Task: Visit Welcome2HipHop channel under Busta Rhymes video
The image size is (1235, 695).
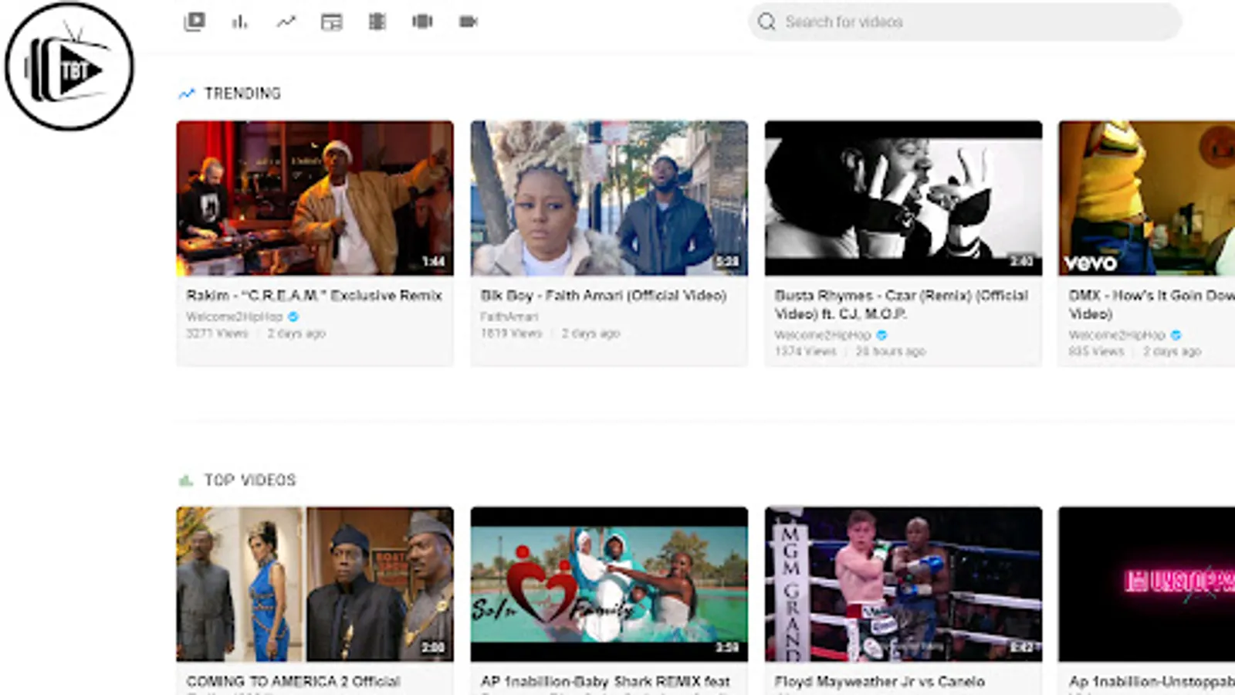Action: 823,335
